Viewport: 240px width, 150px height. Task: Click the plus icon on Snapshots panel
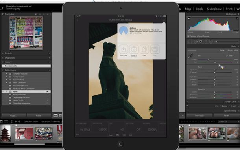click(49, 58)
